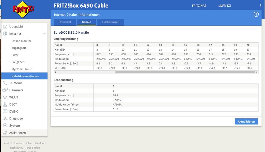Screen dimensions: 265x152
Task: Click the Ansicht: Erweitert link
Action: (x=14, y=143)
